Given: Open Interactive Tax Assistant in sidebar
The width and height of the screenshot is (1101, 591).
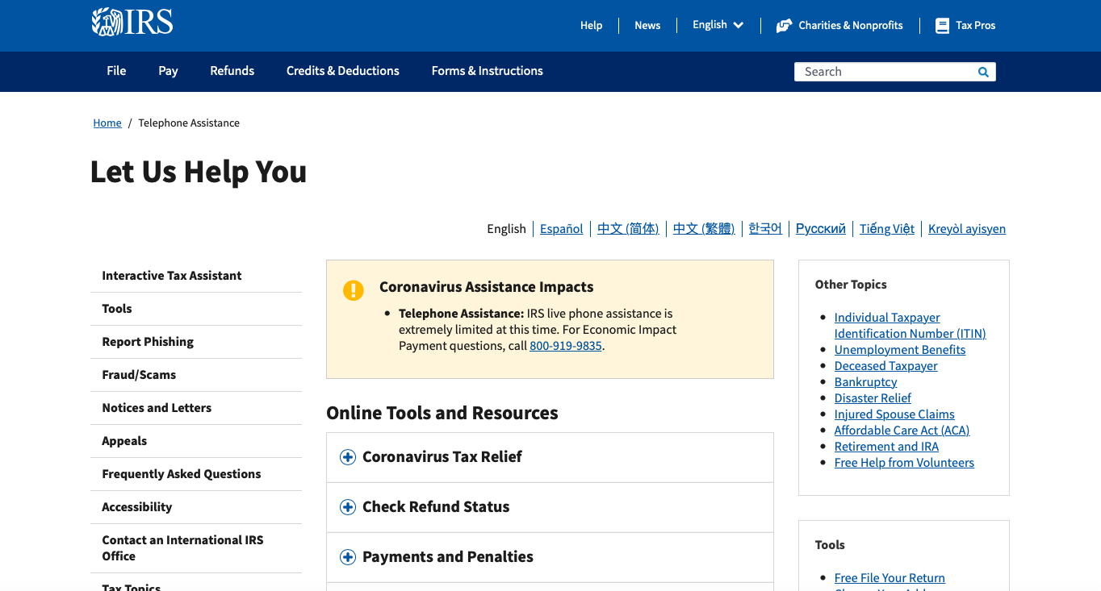Looking at the screenshot, I should pos(172,276).
